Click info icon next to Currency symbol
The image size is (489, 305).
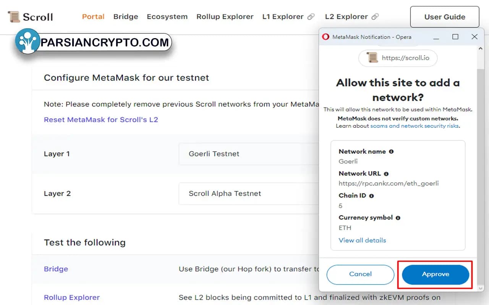pos(398,218)
